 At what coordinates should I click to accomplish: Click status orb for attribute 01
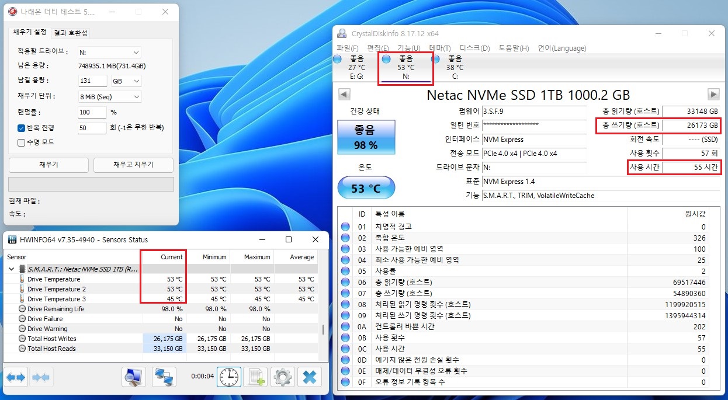pos(345,227)
